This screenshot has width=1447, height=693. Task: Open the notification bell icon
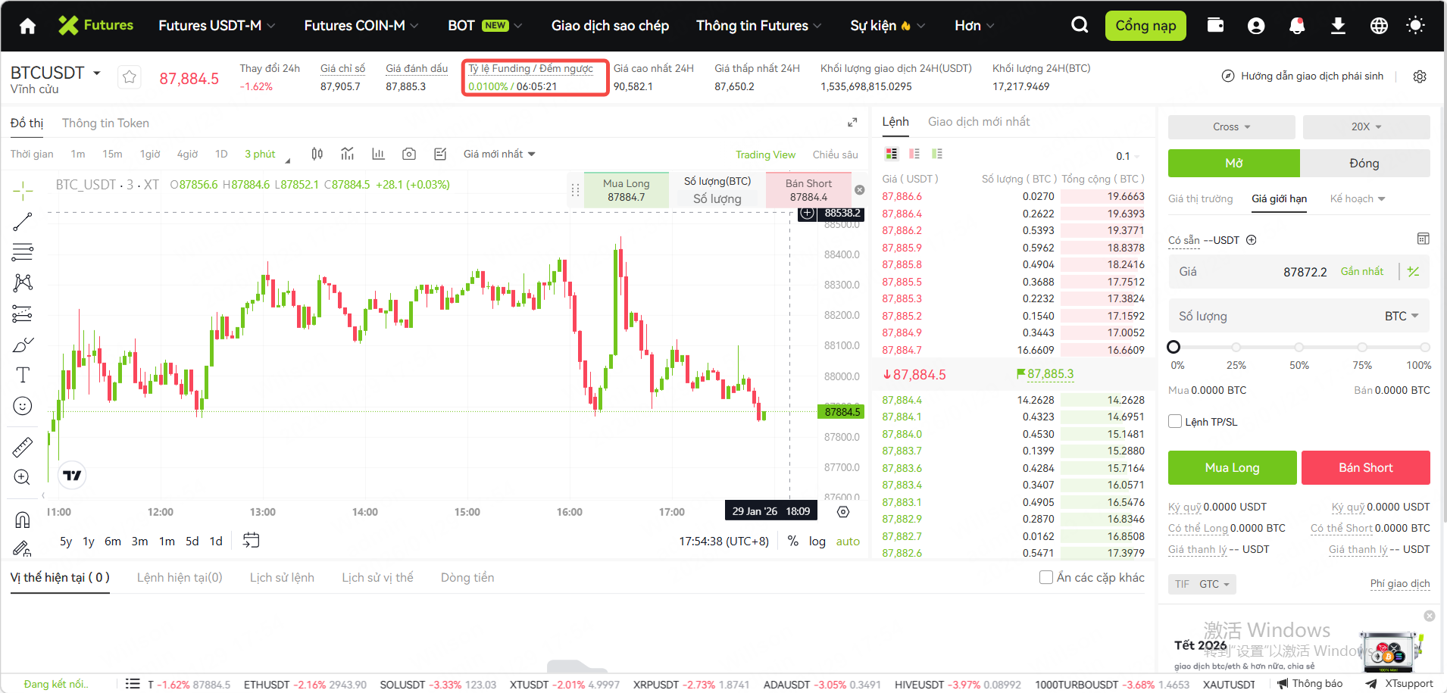point(1297,26)
